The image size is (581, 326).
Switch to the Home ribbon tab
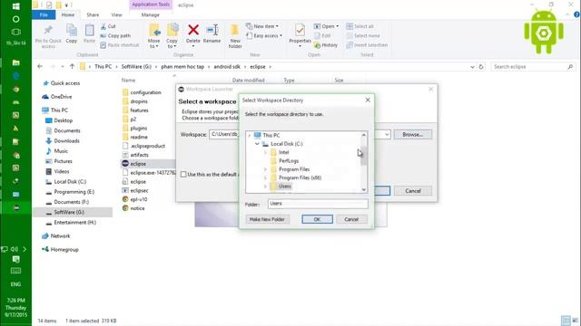(x=68, y=14)
